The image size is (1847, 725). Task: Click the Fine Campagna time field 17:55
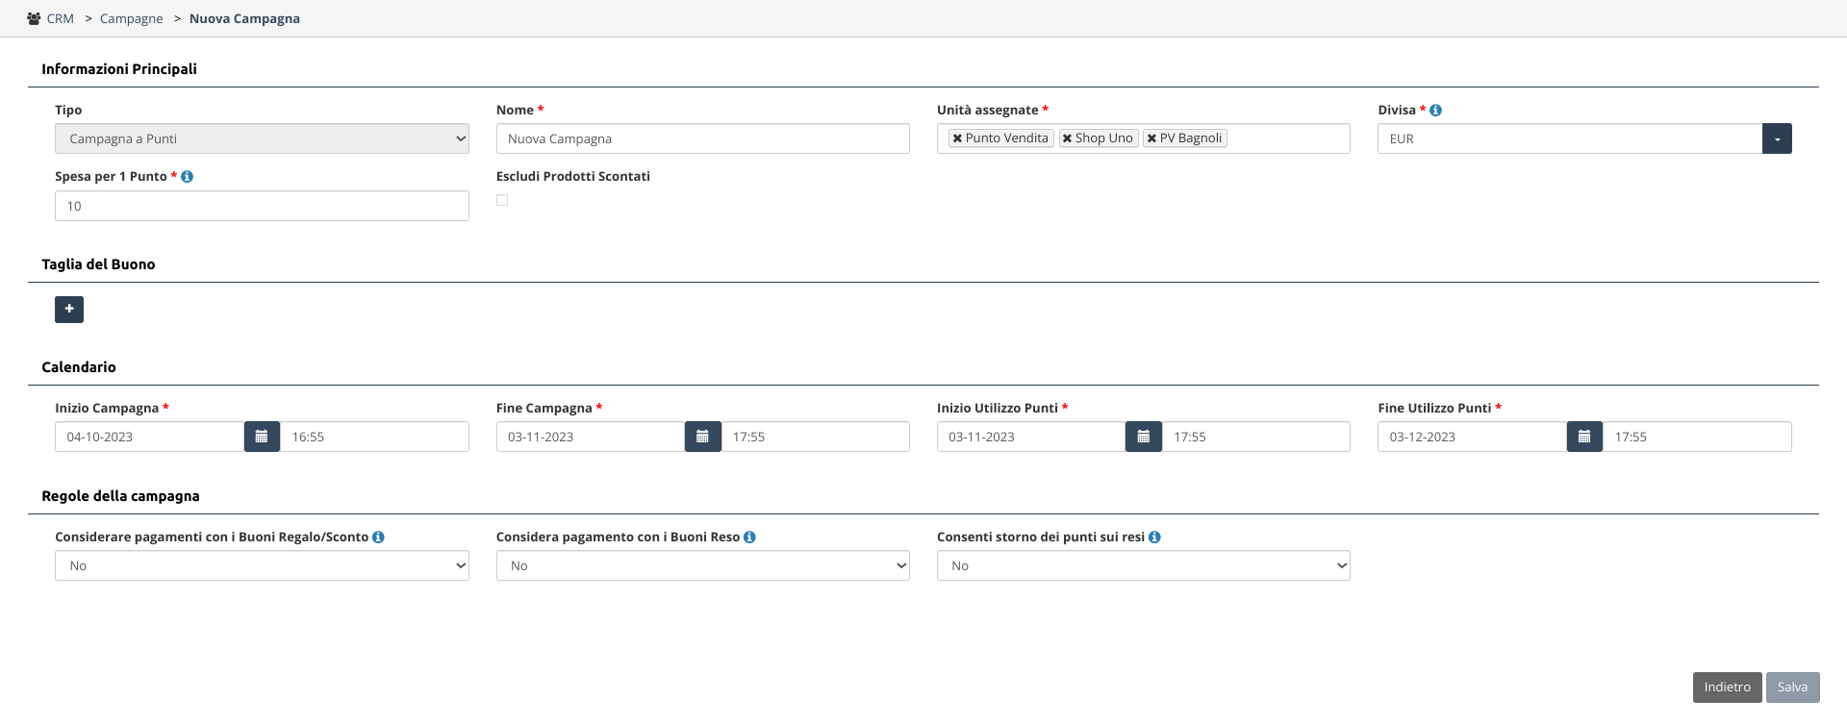point(815,437)
